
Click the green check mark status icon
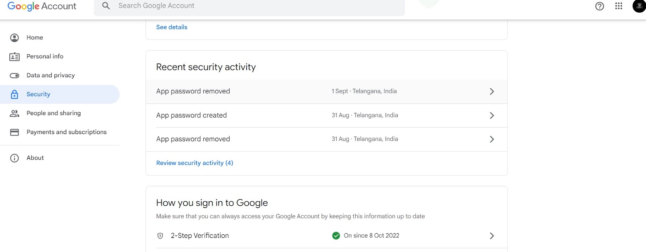pyautogui.click(x=336, y=235)
